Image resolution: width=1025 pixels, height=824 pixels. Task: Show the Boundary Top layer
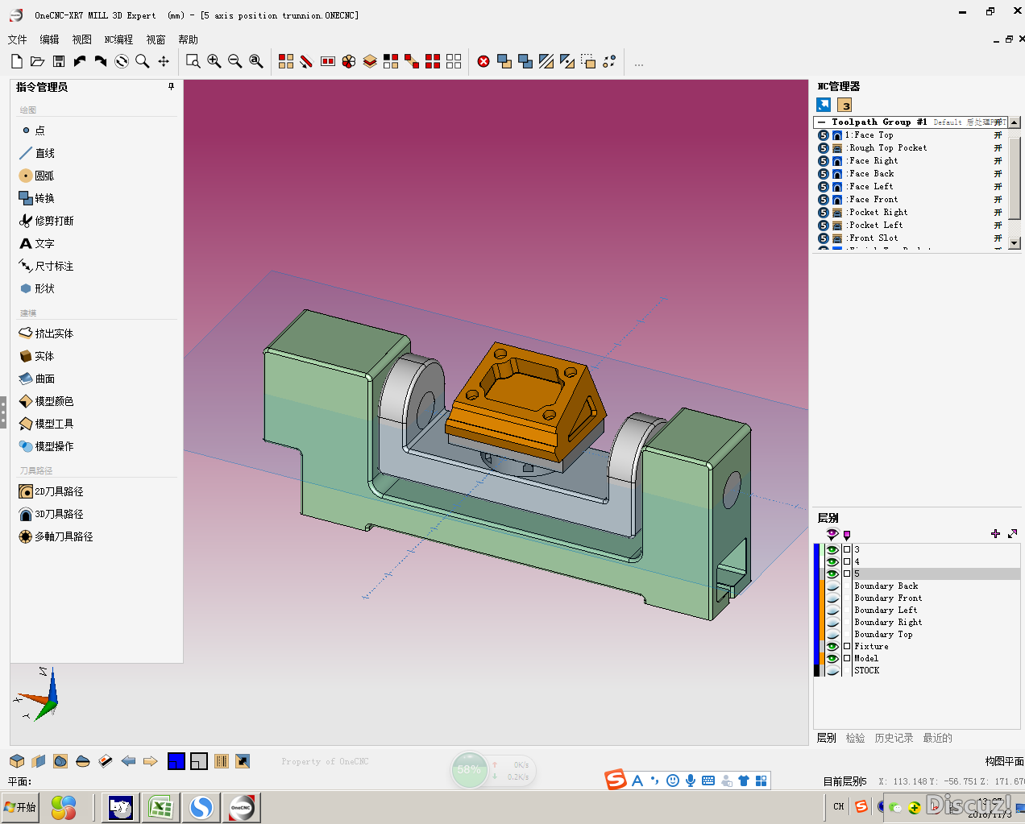point(832,634)
